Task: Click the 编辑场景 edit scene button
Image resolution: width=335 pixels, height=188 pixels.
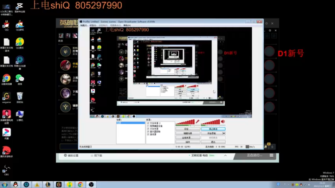Action: pyautogui.click(x=188, y=133)
